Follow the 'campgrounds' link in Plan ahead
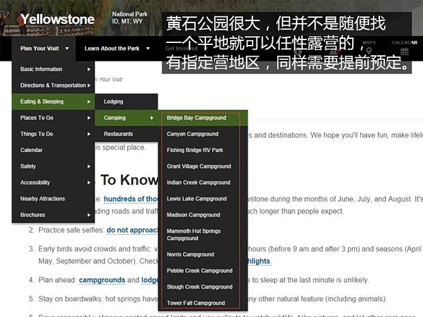423x317 pixels. click(102, 280)
